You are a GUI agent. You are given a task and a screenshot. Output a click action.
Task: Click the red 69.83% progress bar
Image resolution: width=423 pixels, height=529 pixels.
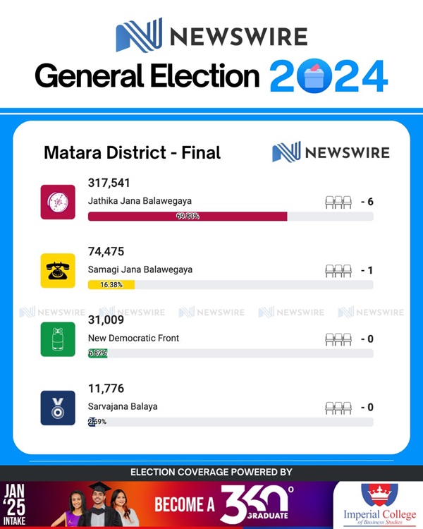pyautogui.click(x=188, y=217)
